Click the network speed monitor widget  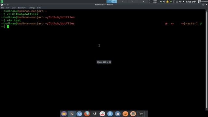pos(155,2)
